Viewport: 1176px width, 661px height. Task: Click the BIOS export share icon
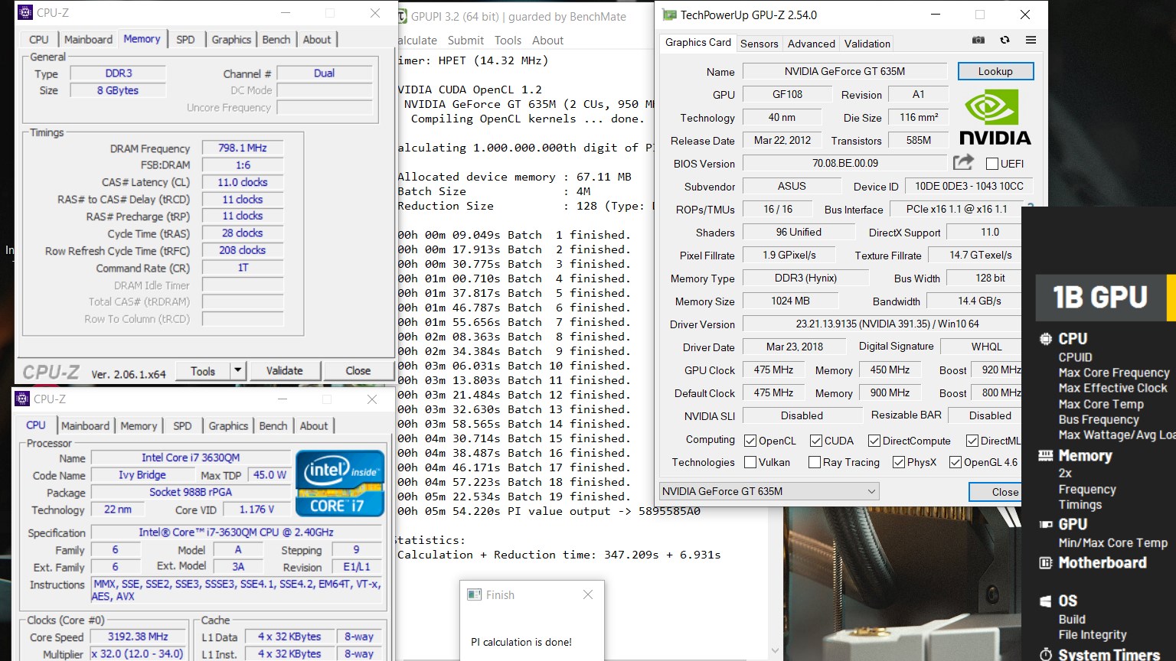click(963, 162)
